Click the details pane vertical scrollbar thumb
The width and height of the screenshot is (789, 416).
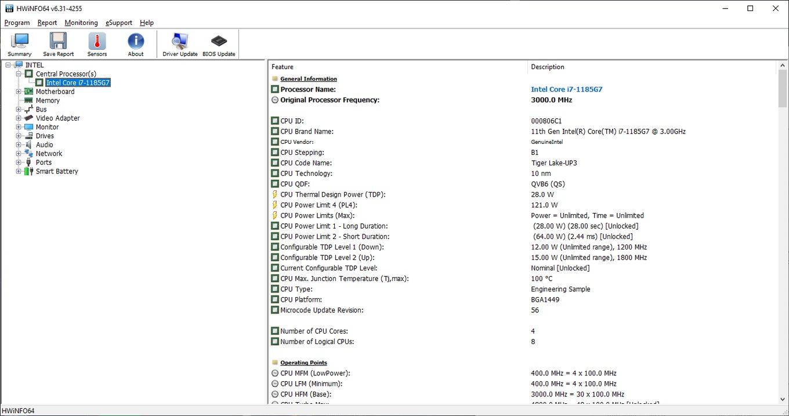click(x=783, y=89)
